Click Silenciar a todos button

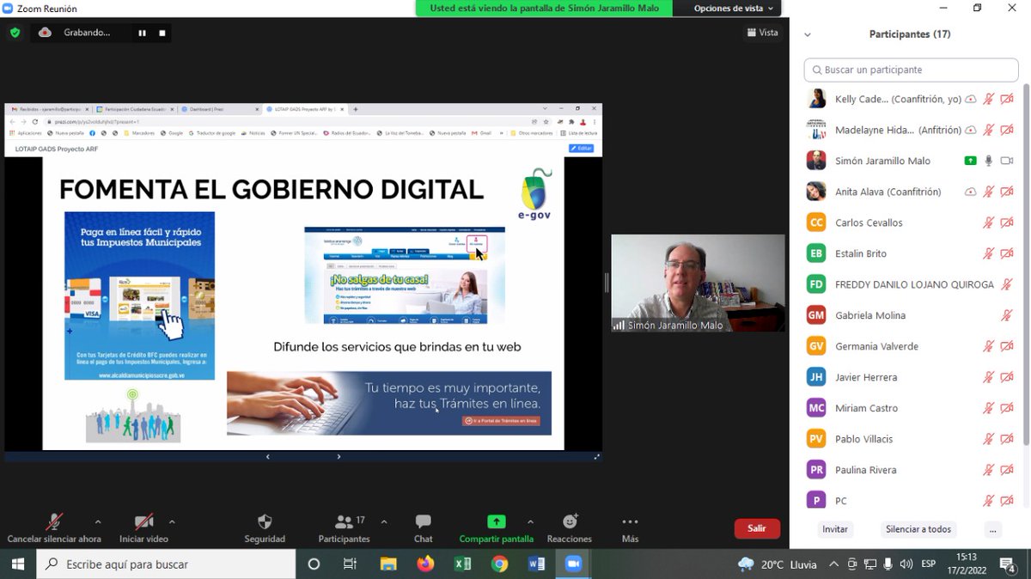918,529
